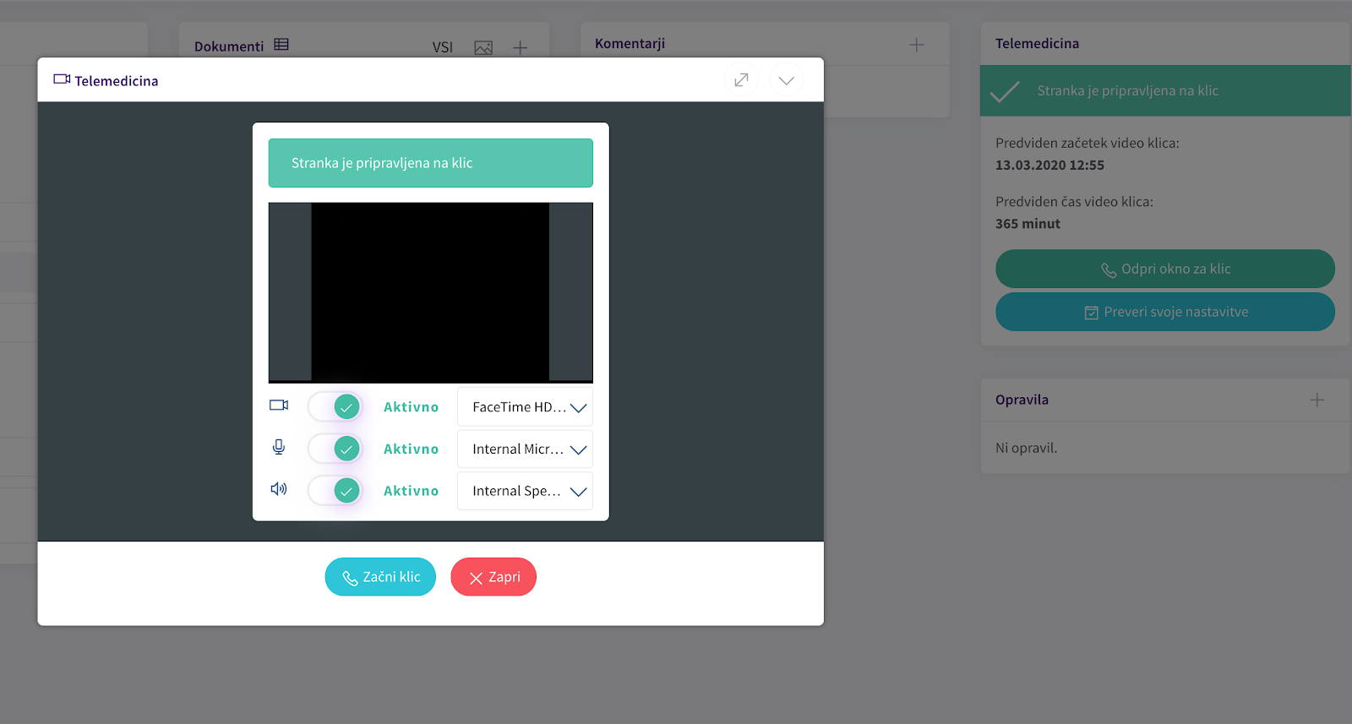Screen dimensions: 1352x724
Task: Open the FaceTime HD camera dropdown
Action: pos(525,407)
